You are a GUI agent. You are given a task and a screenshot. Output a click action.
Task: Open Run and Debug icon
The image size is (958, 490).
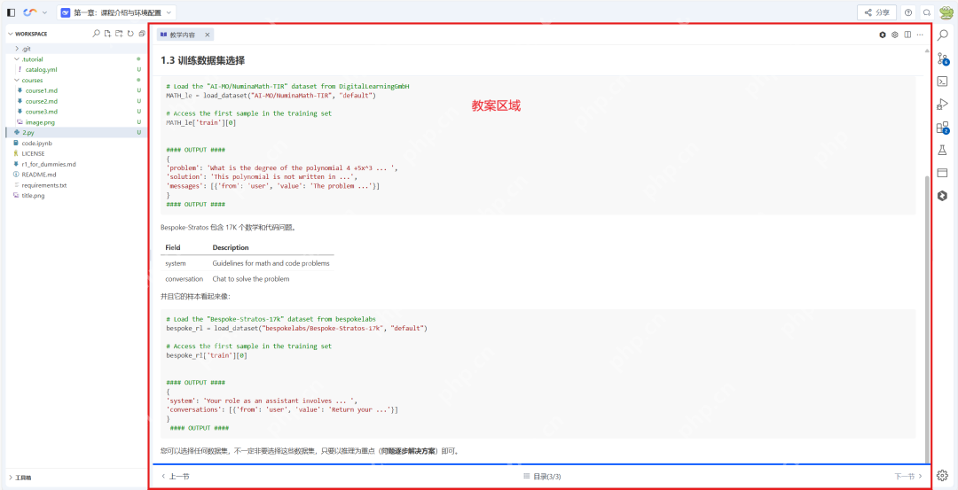[943, 105]
